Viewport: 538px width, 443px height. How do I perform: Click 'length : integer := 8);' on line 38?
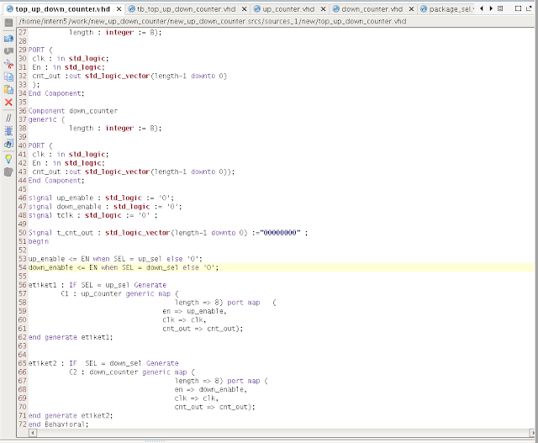coord(115,128)
